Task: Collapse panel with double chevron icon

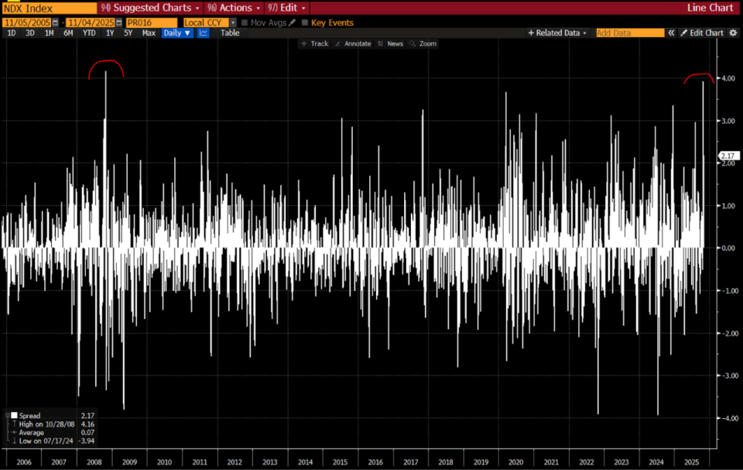Action: tap(671, 33)
